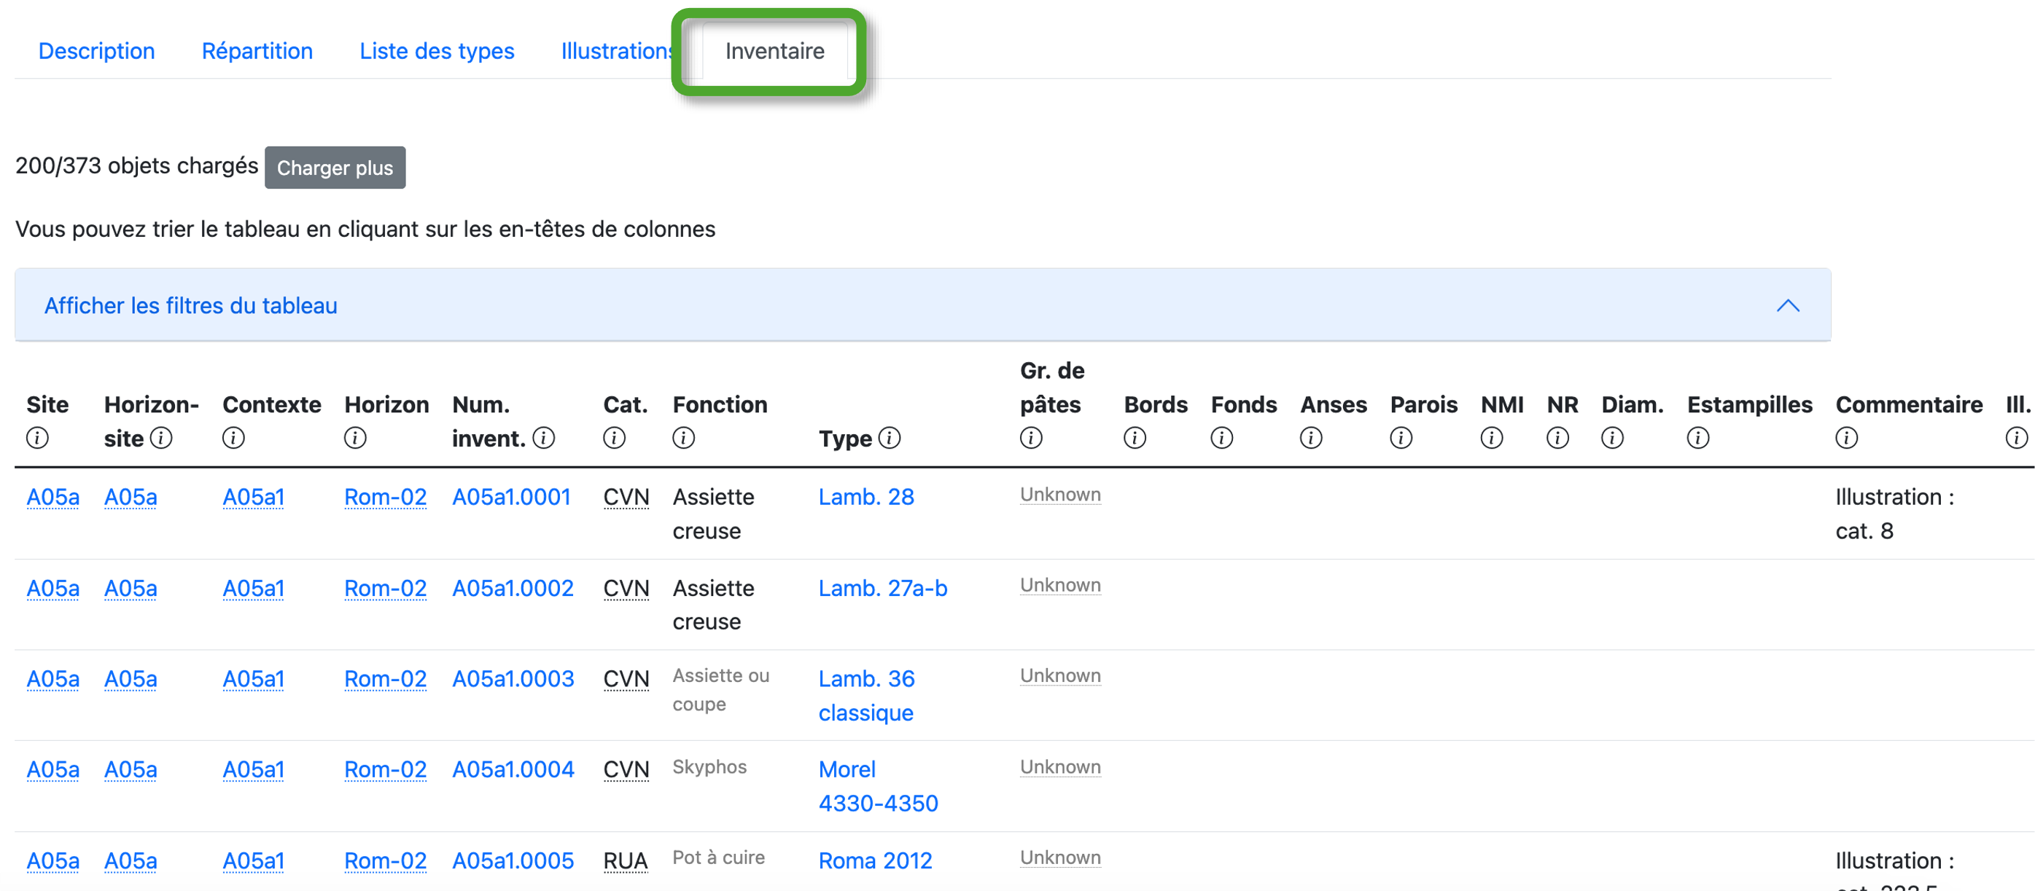Image resolution: width=2035 pixels, height=891 pixels.
Task: Switch to Liste des types tab
Action: (437, 51)
